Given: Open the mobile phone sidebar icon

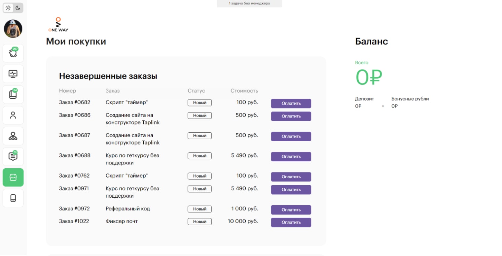Looking at the screenshot, I should (x=13, y=198).
